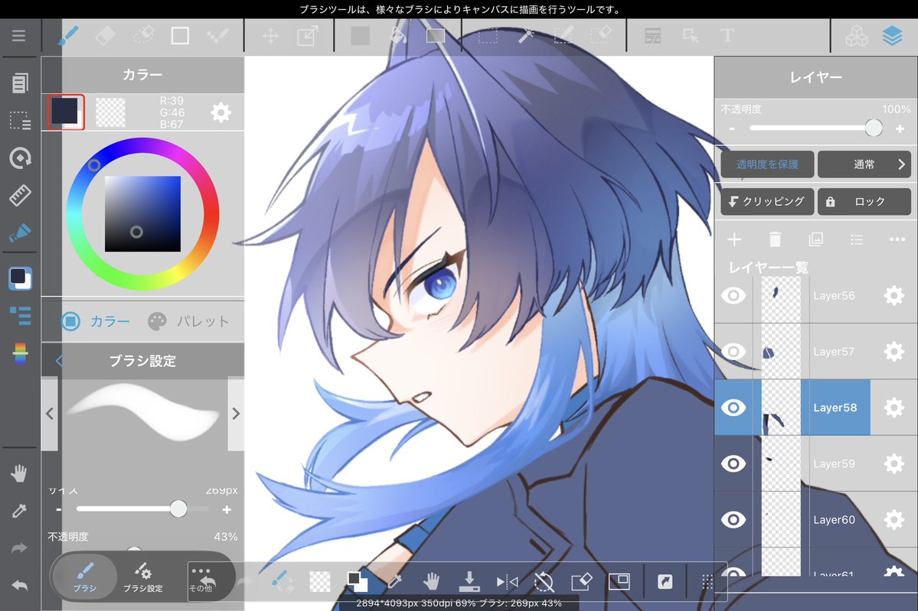
Task: Hide Layer59 using its eye icon
Action: (733, 463)
